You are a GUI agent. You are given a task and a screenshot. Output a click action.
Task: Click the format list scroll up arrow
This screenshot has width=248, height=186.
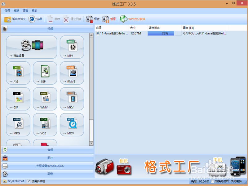(x=91, y=35)
